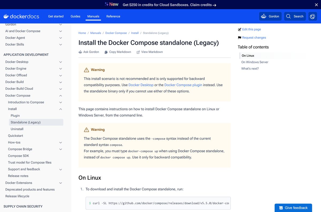321x212 pixels.
Task: Open Guides in top navigation
Action: click(x=75, y=16)
